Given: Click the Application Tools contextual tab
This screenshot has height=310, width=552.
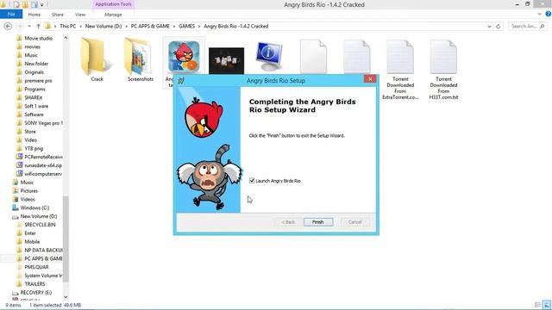Looking at the screenshot, I should pos(113,4).
